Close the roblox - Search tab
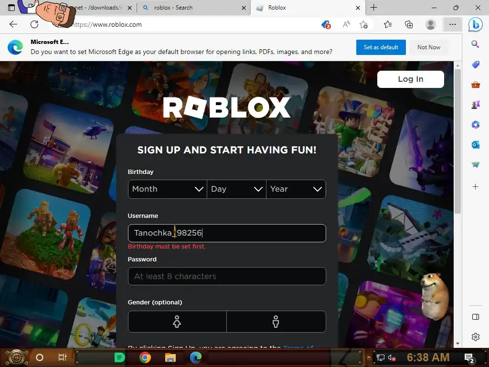 click(x=244, y=8)
